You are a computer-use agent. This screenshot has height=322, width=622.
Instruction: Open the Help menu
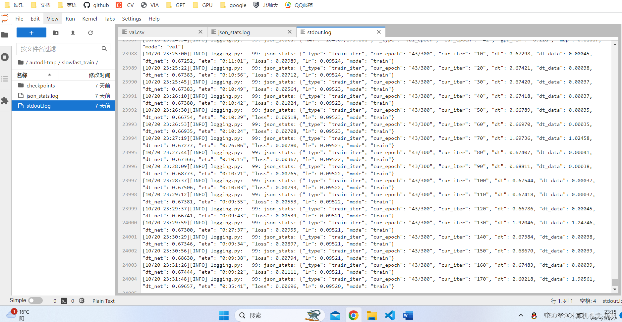point(154,19)
